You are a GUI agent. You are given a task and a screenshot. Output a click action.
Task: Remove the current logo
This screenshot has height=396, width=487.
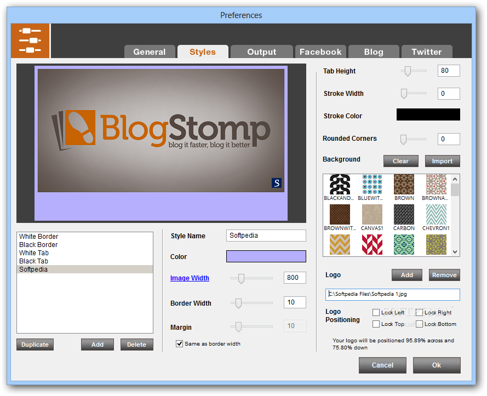tap(444, 275)
